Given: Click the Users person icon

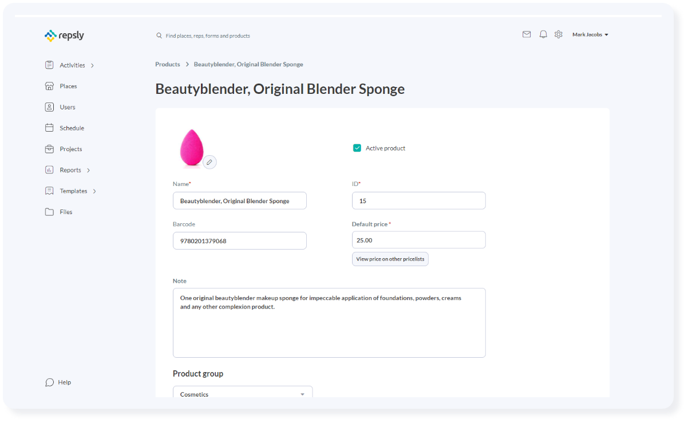Looking at the screenshot, I should click(49, 107).
